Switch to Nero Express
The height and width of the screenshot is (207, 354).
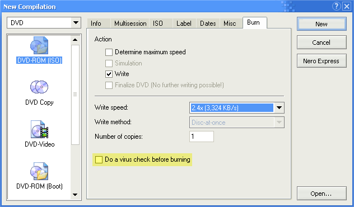pos(322,61)
